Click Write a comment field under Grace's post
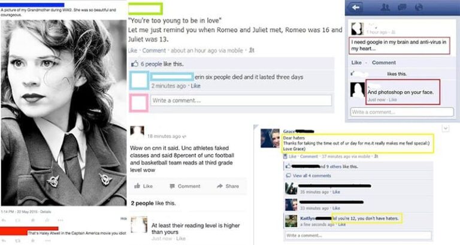The image size is (460, 245). pyautogui.click(x=358, y=235)
